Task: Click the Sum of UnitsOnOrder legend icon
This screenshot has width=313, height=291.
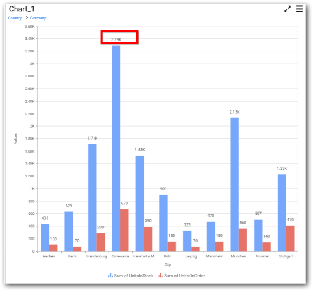Action: (x=160, y=275)
